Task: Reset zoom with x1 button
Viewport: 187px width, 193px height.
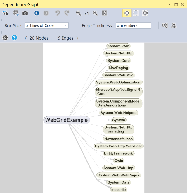Action: pos(86,13)
